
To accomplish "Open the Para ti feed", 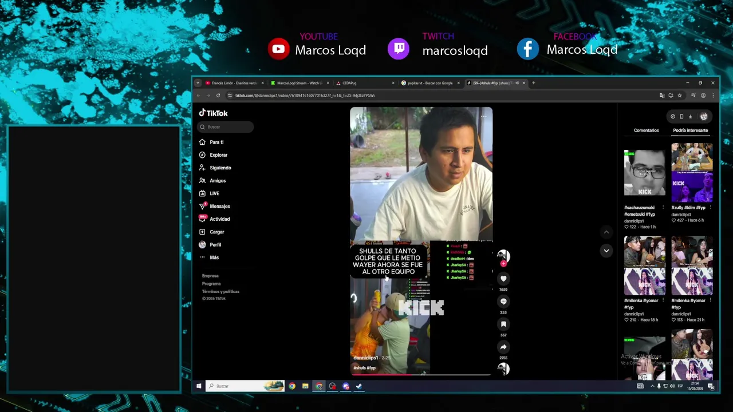I will (x=211, y=142).
